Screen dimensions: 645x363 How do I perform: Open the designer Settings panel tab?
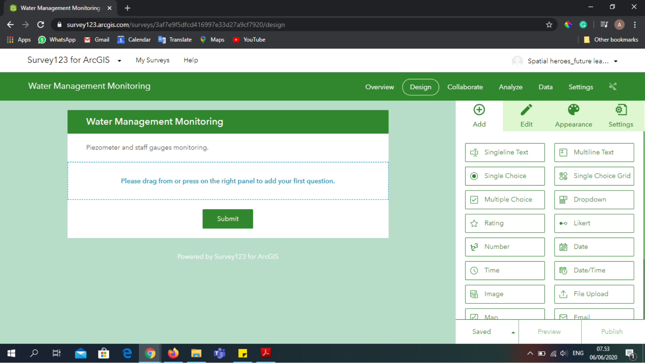pyautogui.click(x=621, y=116)
